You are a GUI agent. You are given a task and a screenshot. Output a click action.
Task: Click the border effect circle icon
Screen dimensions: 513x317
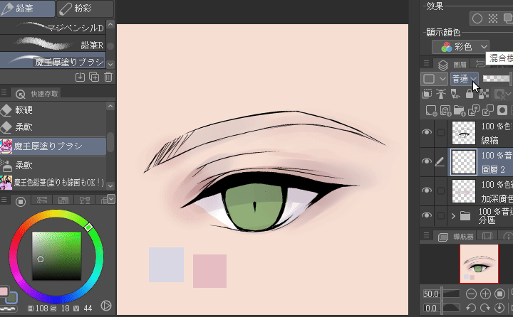[477, 18]
